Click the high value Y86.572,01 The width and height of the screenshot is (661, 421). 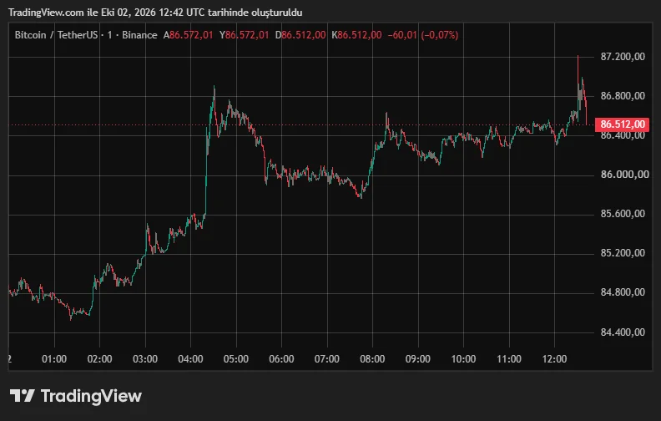pos(244,35)
